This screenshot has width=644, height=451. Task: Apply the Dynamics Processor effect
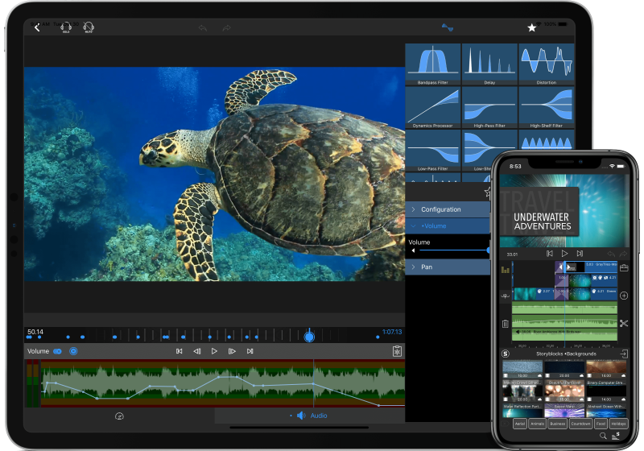click(x=432, y=108)
